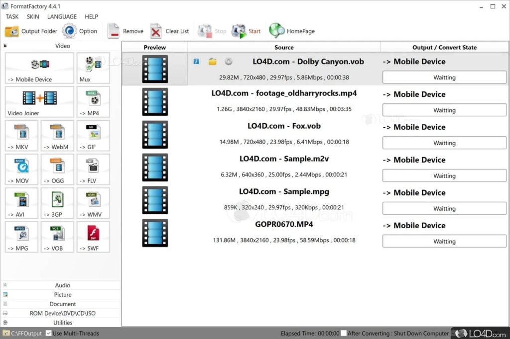Select the GOPR0670.MP4 preview thumbnail
Screen dimensions: 510x339
155,233
